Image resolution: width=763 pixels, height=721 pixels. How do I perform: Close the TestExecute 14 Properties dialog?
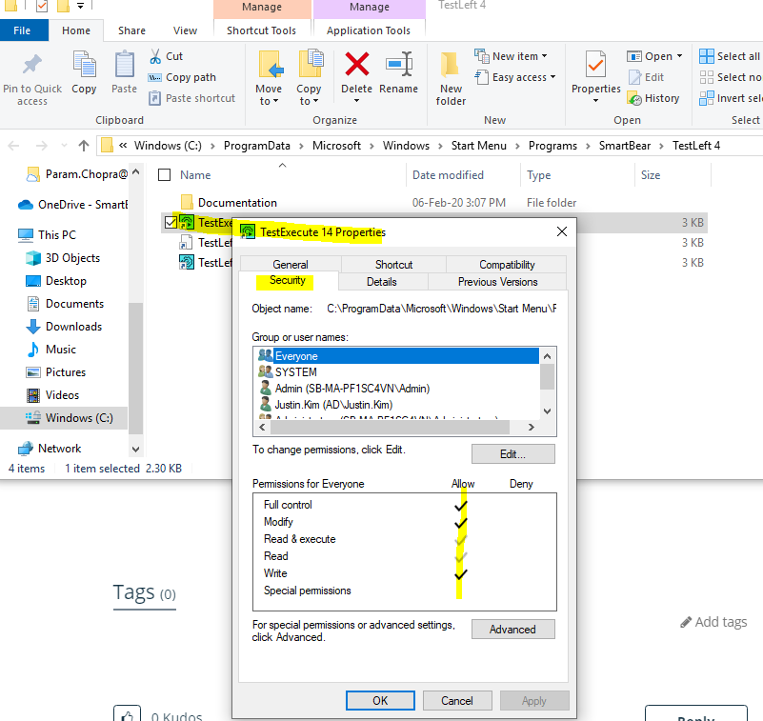(562, 231)
